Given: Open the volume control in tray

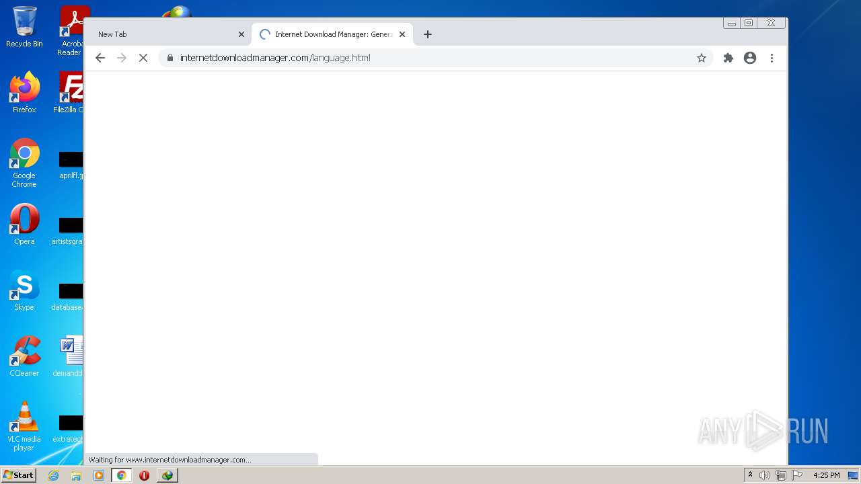Looking at the screenshot, I should pos(765,475).
